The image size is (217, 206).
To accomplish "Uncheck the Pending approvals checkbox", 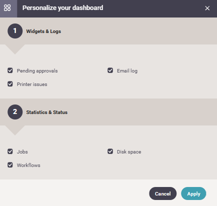I will click(10, 70).
